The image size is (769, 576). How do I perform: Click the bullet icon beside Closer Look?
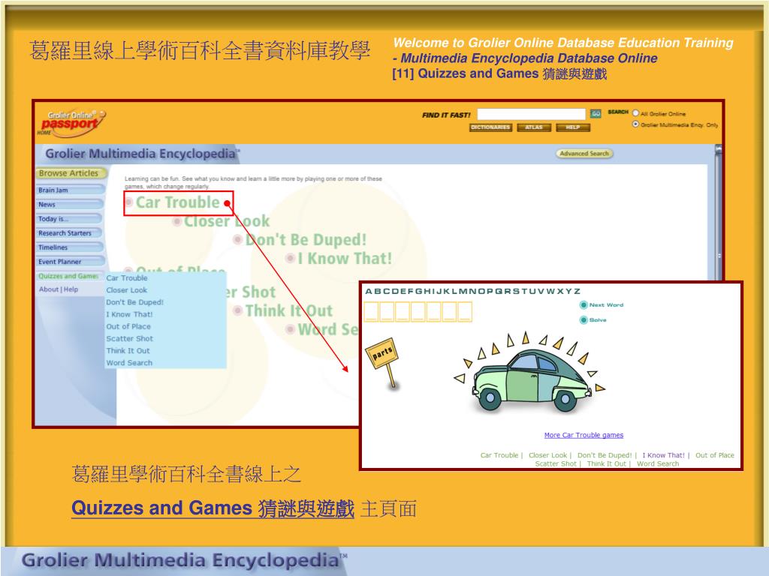(177, 221)
